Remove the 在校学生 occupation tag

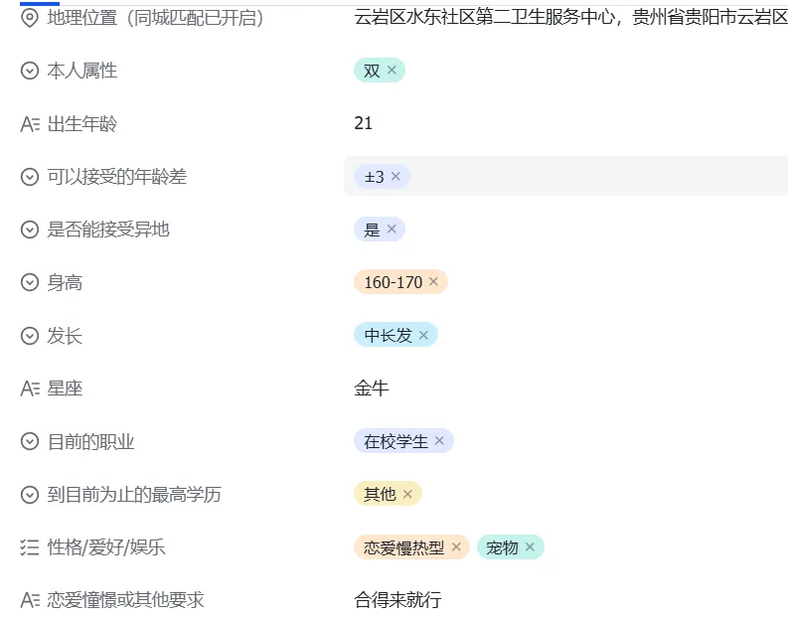coord(439,441)
